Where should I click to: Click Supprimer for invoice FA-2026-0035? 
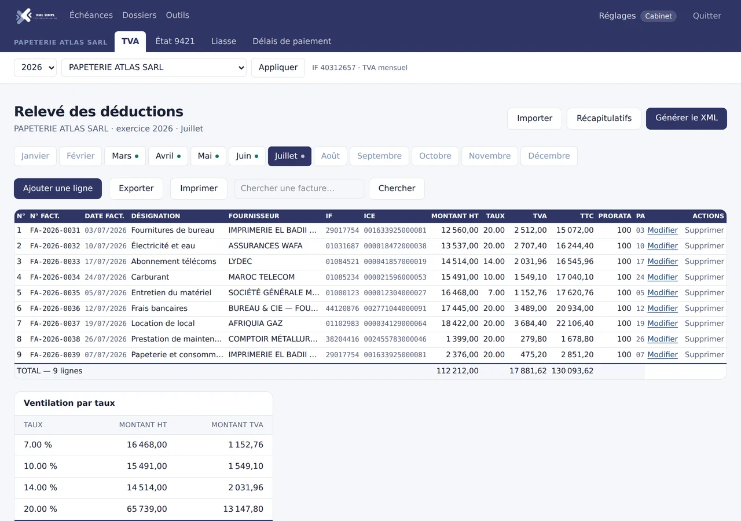click(705, 293)
